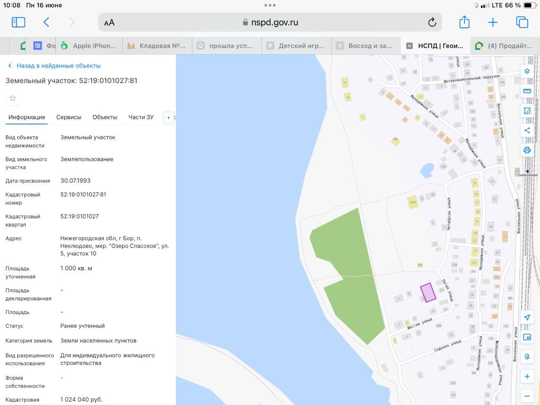The height and width of the screenshot is (405, 540).
Task: Select the Объекты tab
Action: click(105, 117)
